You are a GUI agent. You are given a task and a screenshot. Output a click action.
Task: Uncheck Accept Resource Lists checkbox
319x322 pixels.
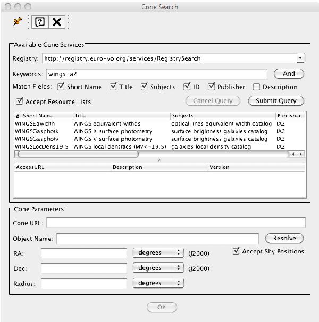point(20,101)
